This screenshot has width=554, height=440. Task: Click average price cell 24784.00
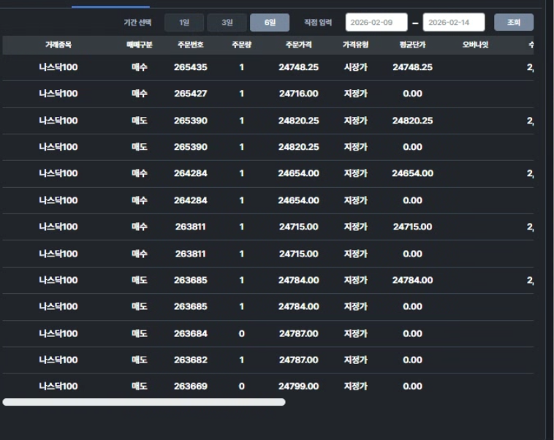[412, 280]
